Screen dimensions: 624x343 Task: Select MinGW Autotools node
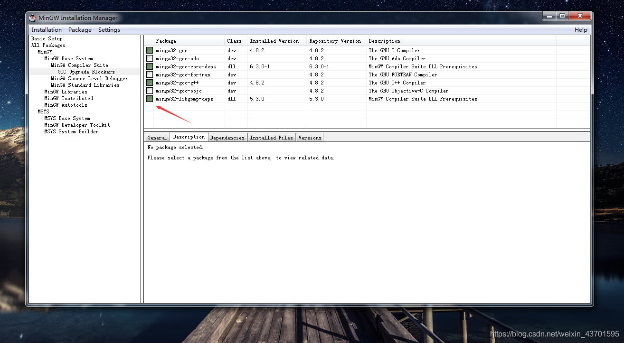pos(66,105)
